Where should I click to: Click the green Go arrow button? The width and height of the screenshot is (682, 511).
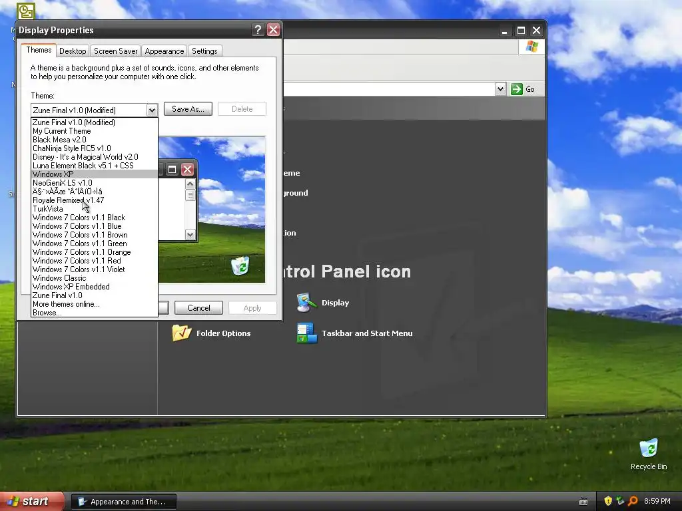point(516,89)
